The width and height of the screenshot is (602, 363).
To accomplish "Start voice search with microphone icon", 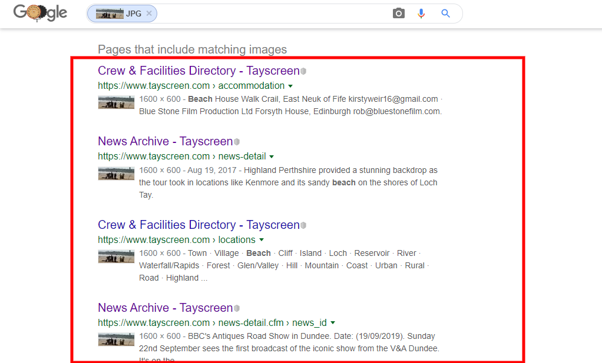I will (x=421, y=14).
